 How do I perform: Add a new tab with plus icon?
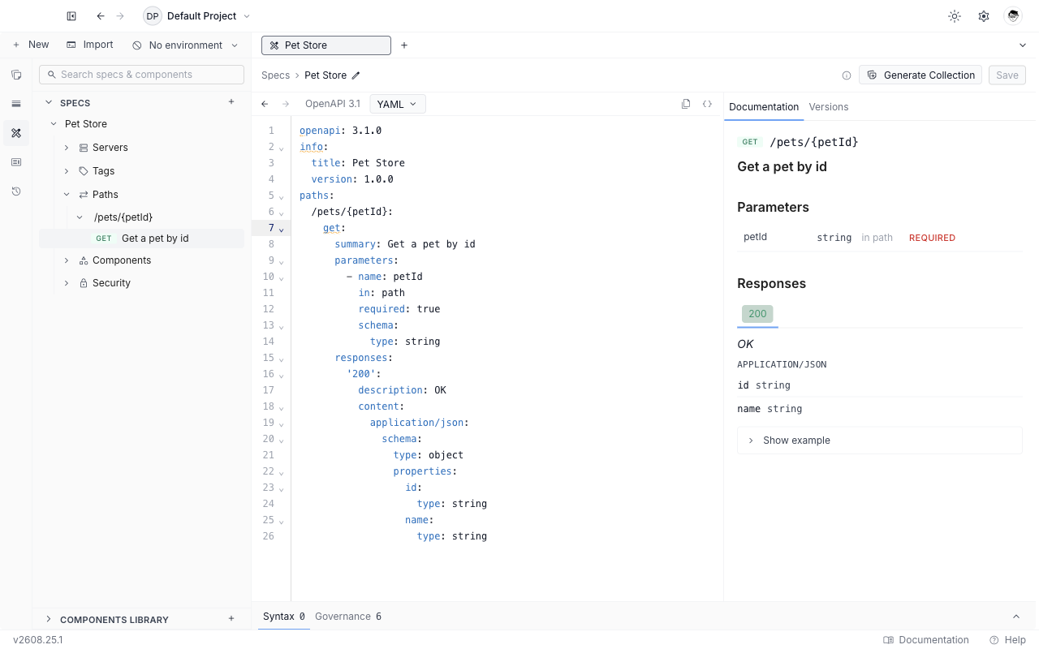[404, 45]
